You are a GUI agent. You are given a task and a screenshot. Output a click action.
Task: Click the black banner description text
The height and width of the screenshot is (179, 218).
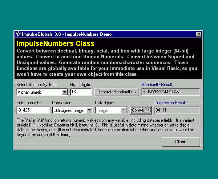pyautogui.click(x=107, y=62)
